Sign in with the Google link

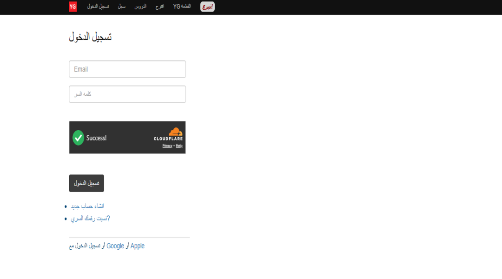click(115, 246)
